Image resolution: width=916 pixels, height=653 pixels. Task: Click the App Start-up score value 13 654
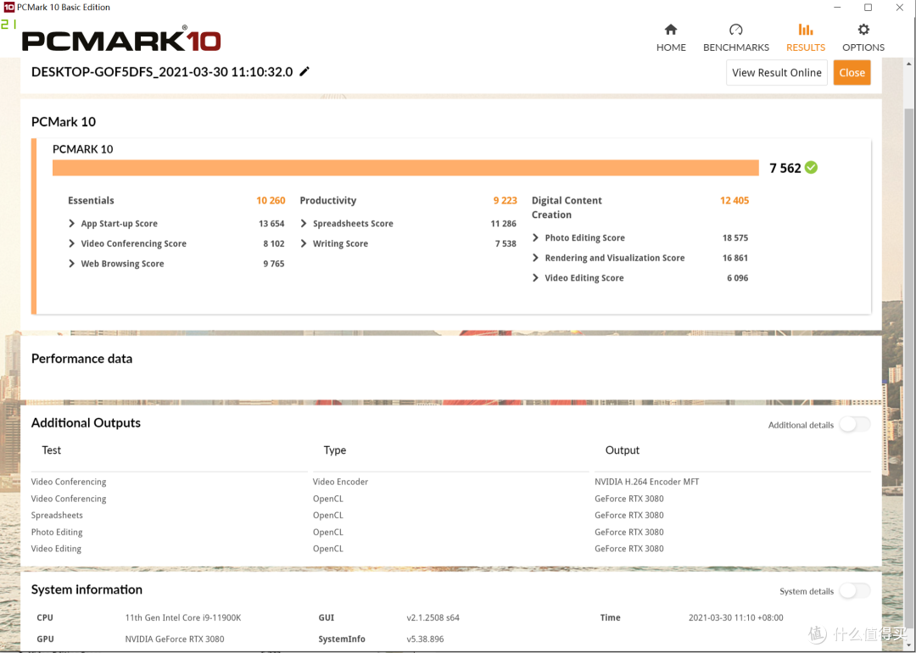point(271,224)
